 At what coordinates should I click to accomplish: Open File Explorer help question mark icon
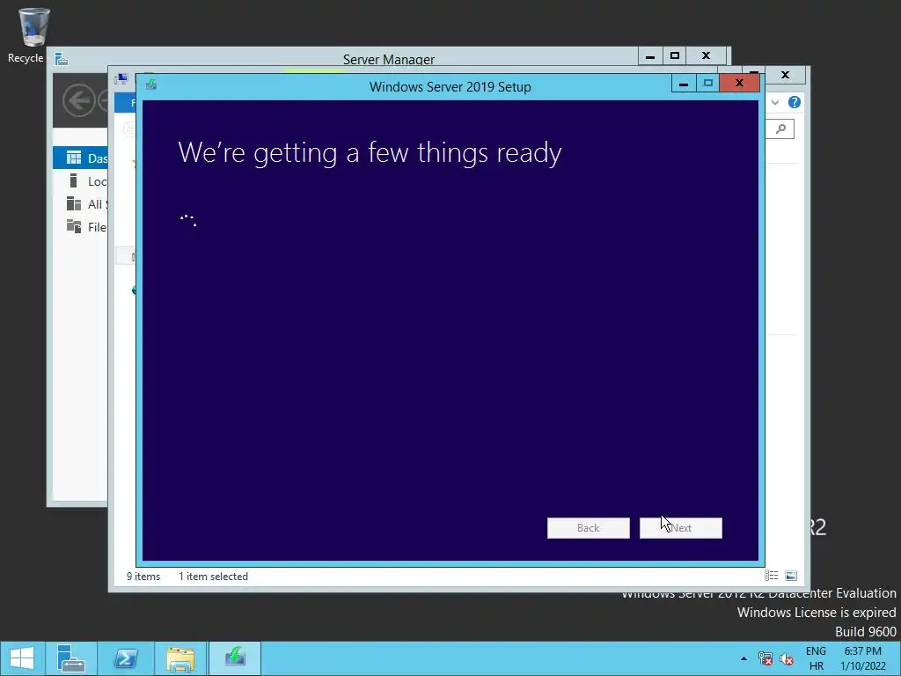(x=795, y=102)
